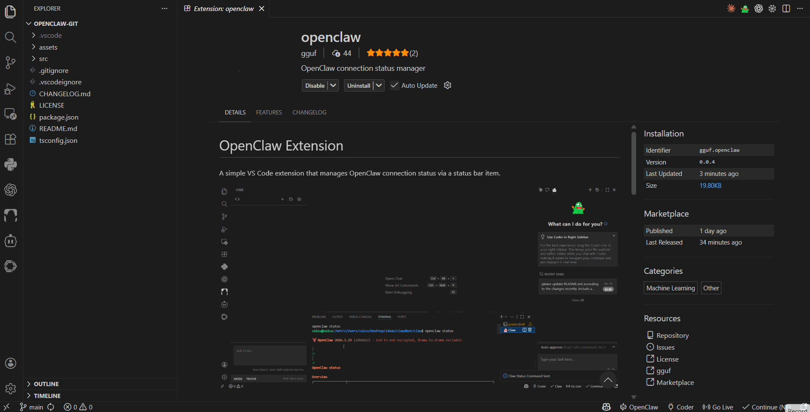This screenshot has height=412, width=810.
Task: Open the Disable dropdown arrow
Action: 333,85
